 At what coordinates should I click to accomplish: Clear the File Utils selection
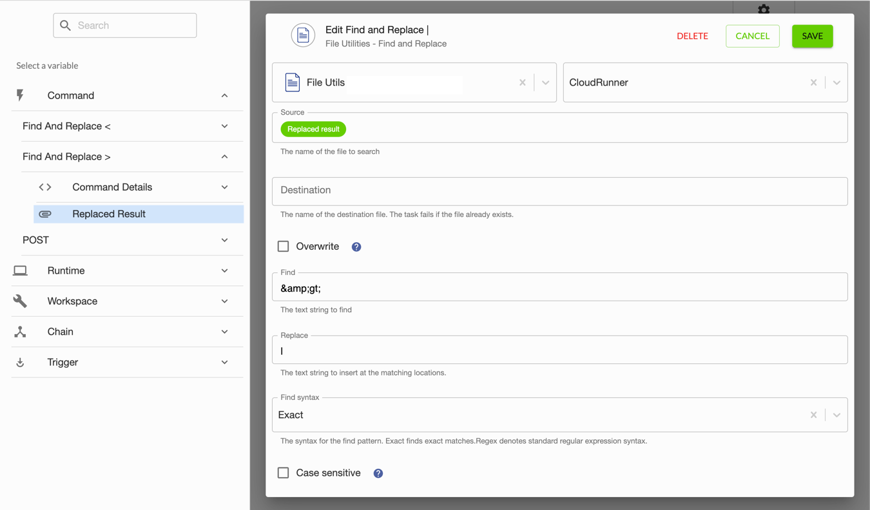pyautogui.click(x=523, y=82)
